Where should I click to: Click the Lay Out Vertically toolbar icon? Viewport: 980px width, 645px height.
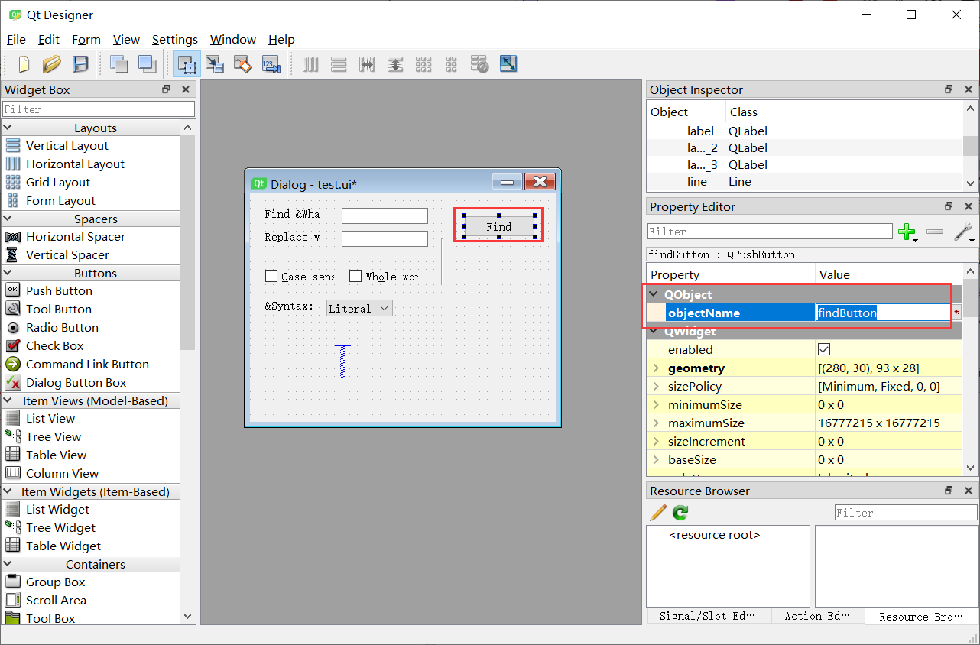[x=339, y=64]
